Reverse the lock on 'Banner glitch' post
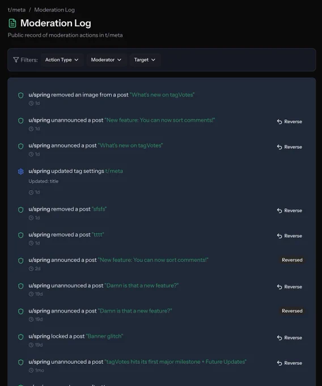 click(290, 338)
